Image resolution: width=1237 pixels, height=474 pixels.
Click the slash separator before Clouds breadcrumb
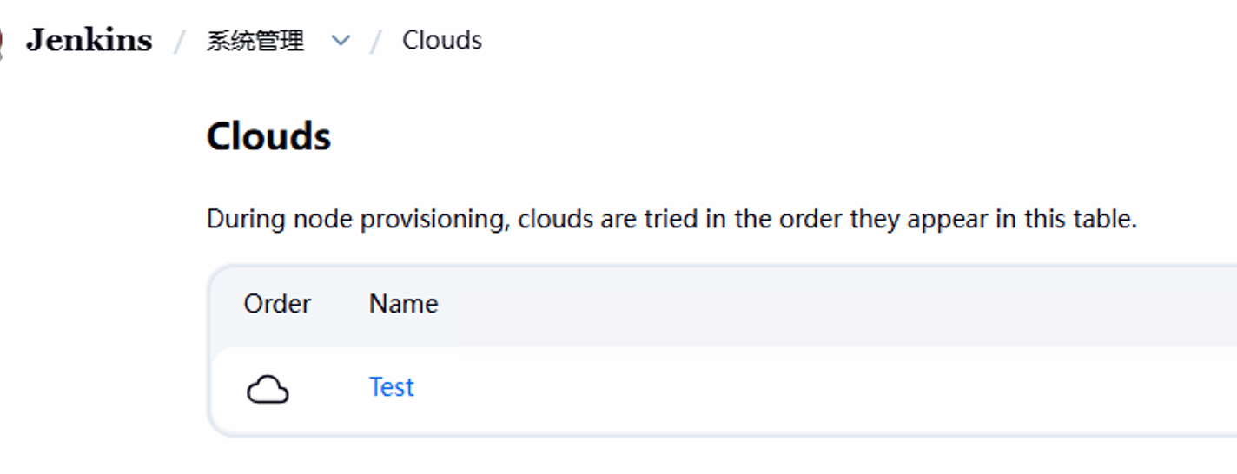point(376,41)
